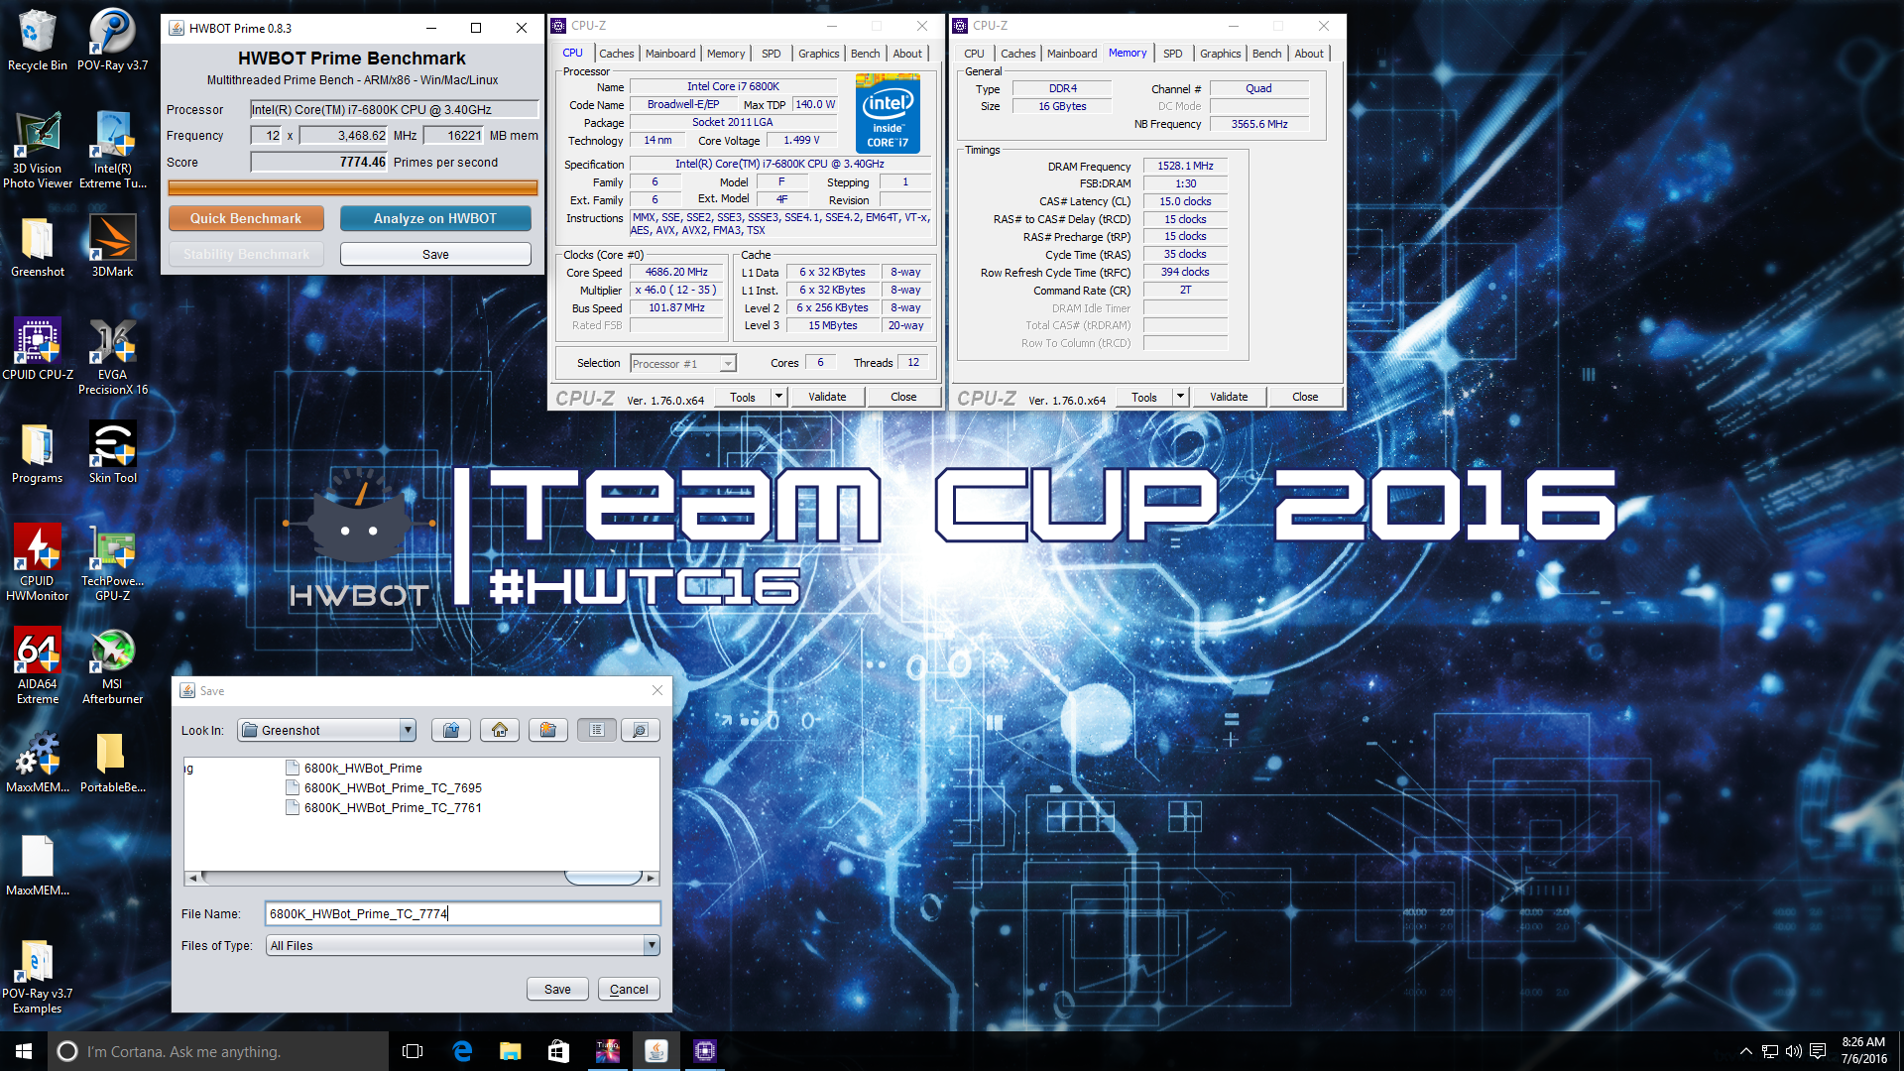Viewport: 1904px width, 1071px height.
Task: Open File Explorer from taskbar
Action: (x=511, y=1051)
